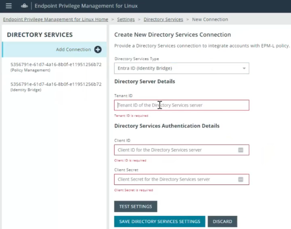Click the Directory Services Type dropdown arrow
The image size is (291, 229).
pos(243,68)
